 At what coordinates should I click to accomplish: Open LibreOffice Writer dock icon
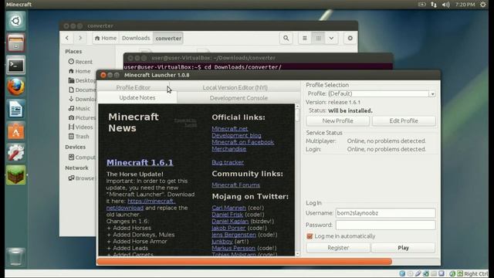point(15,109)
